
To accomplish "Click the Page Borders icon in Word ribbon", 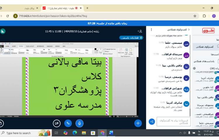I will pyautogui.click(x=131, y=52).
